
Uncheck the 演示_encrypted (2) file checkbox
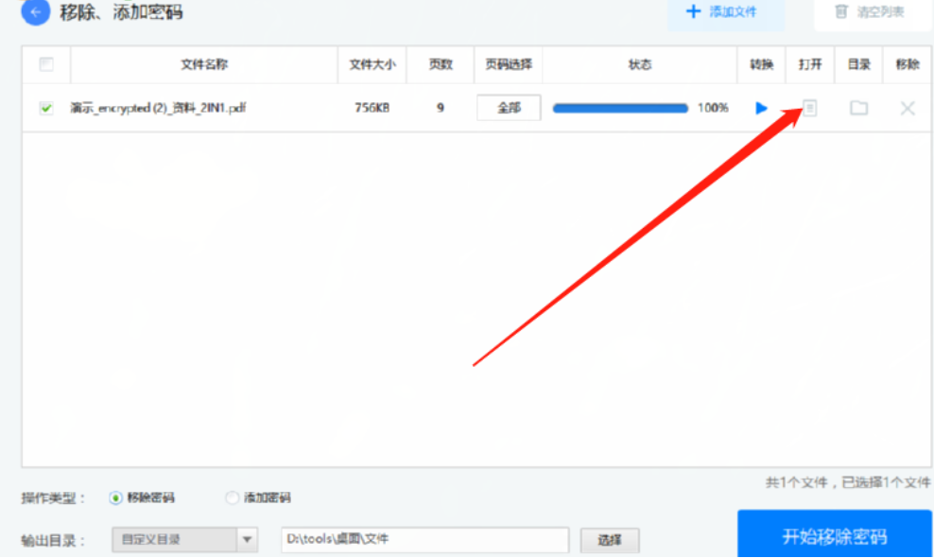46,108
